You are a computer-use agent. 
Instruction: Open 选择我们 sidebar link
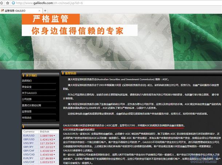point(27,80)
